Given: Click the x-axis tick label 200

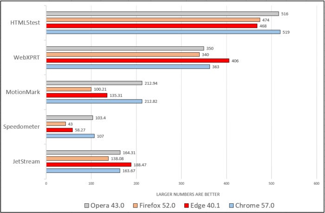Looking at the screenshot, I should pyautogui.click(x=136, y=183).
